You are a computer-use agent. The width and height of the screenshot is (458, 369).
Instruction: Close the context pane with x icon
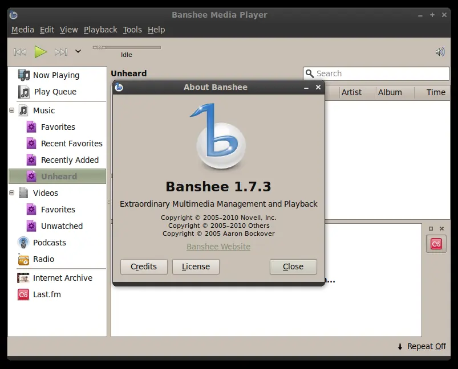(x=441, y=229)
